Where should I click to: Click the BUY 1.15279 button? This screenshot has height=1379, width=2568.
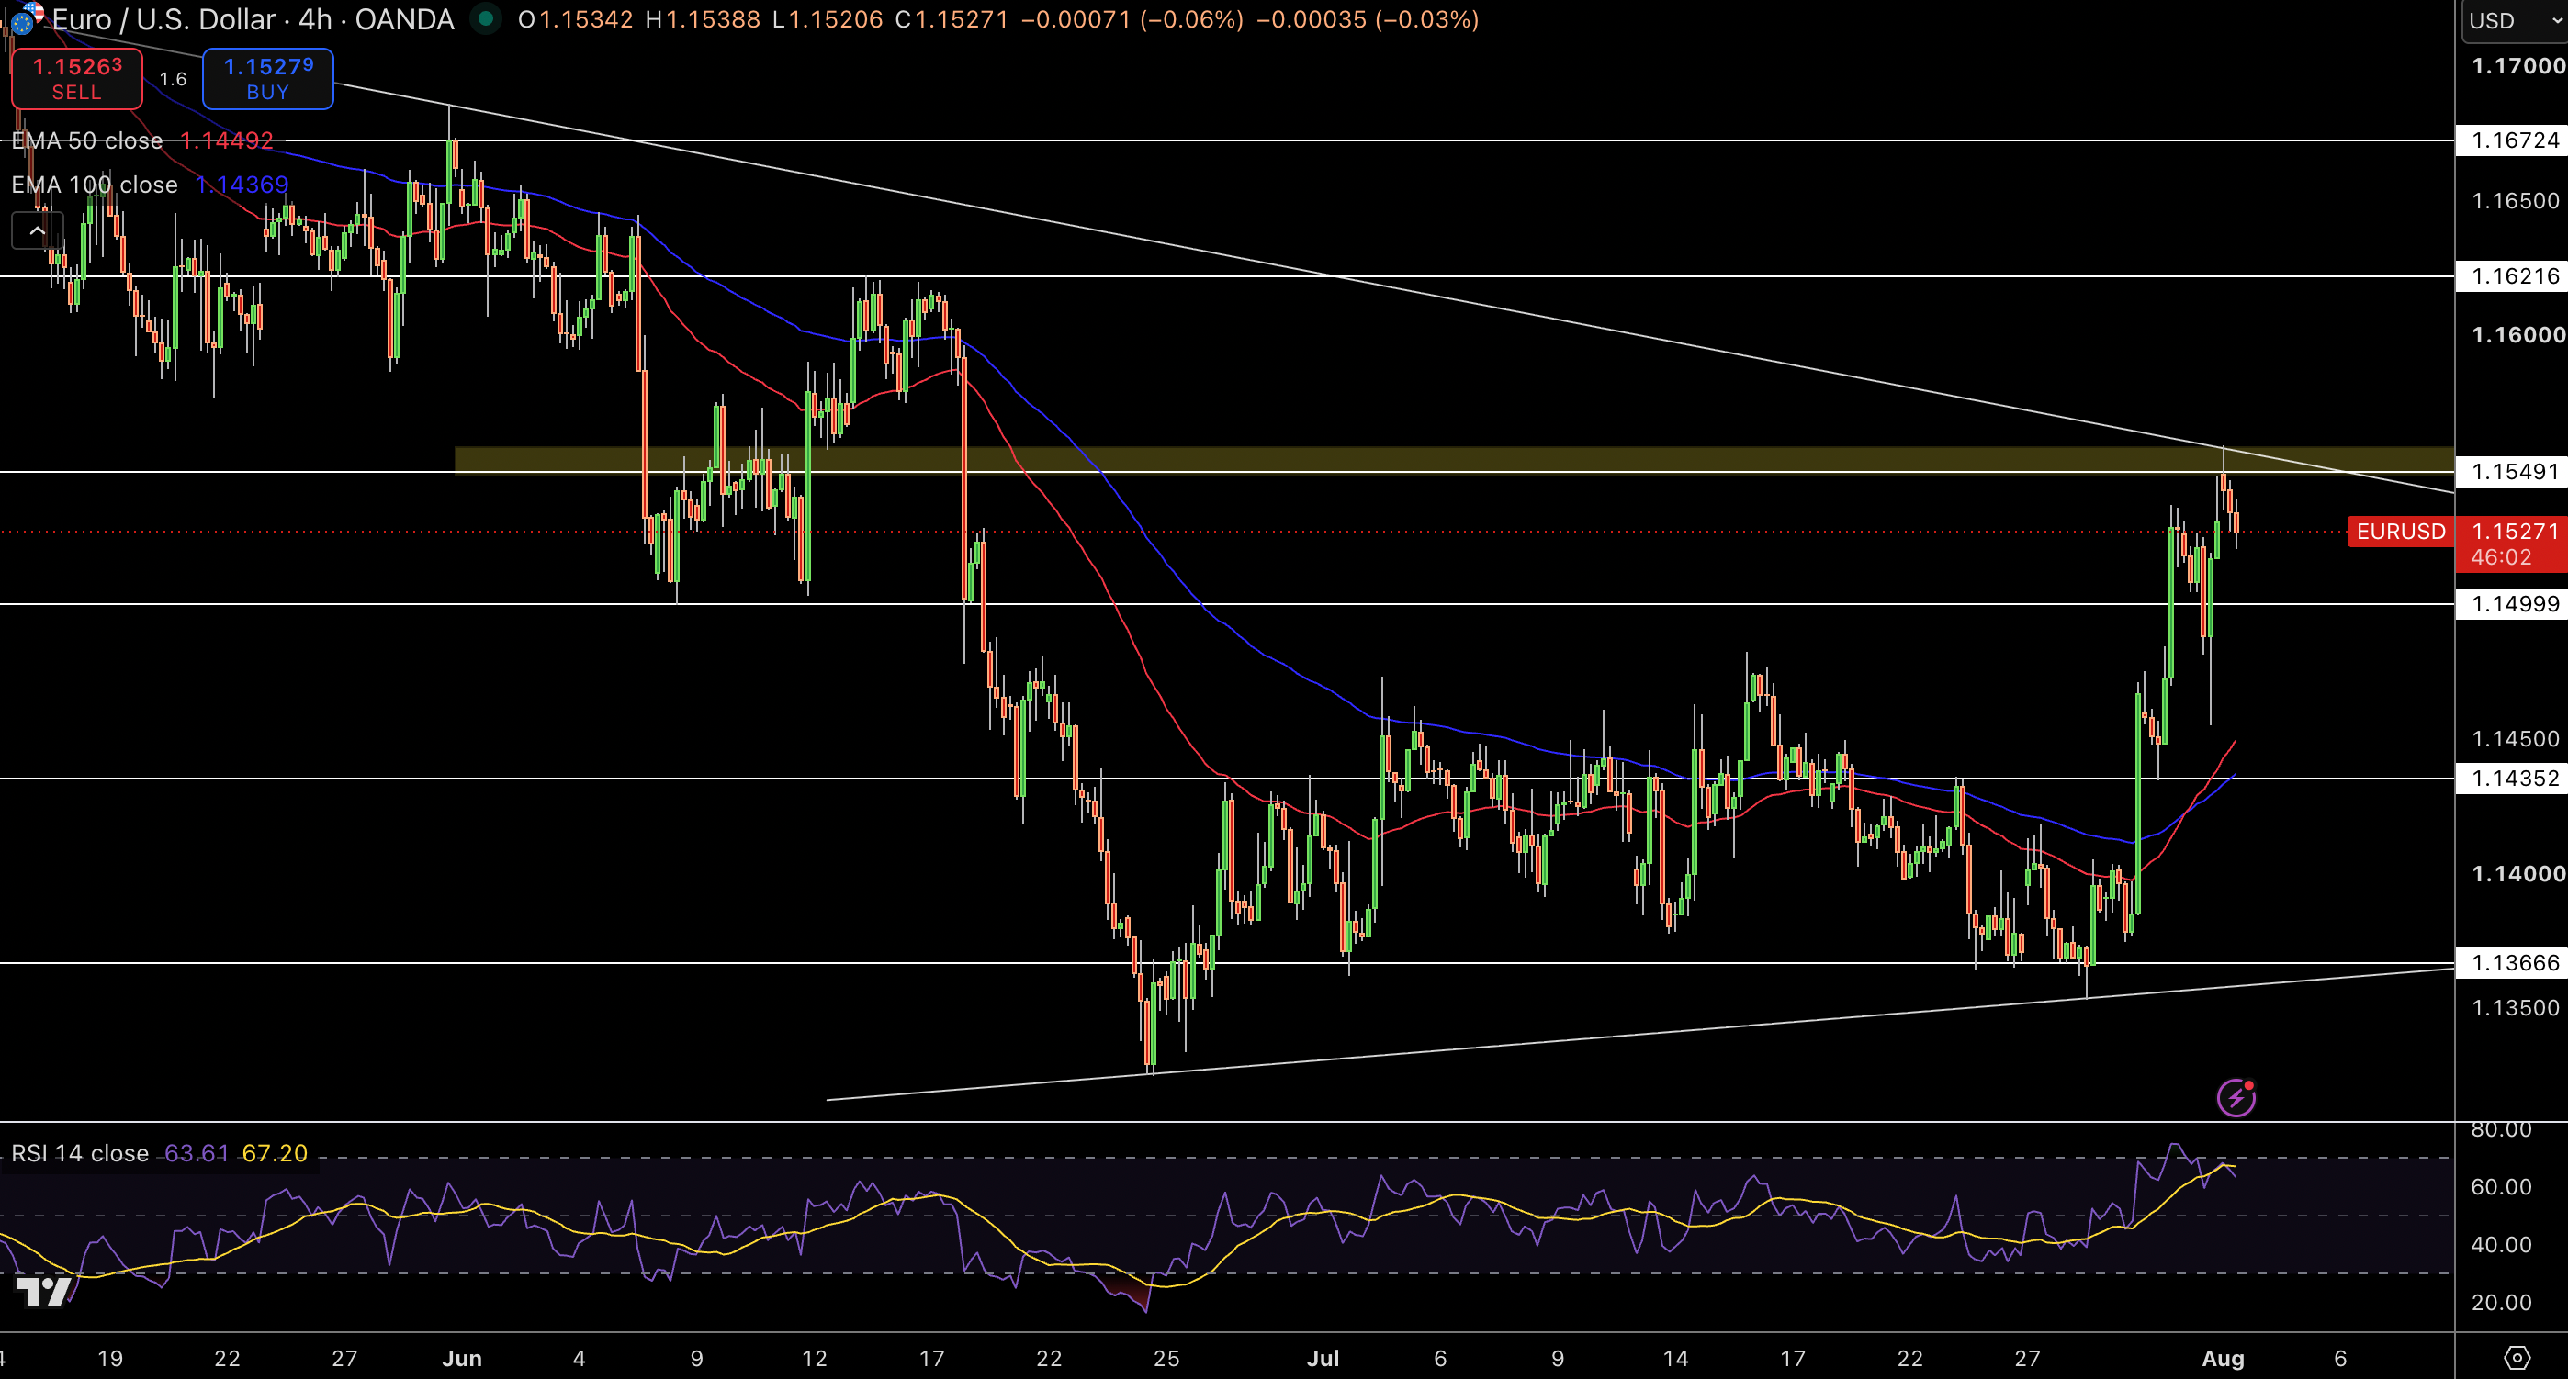point(268,79)
